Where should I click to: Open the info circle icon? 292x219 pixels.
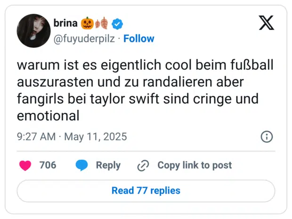pyautogui.click(x=266, y=137)
